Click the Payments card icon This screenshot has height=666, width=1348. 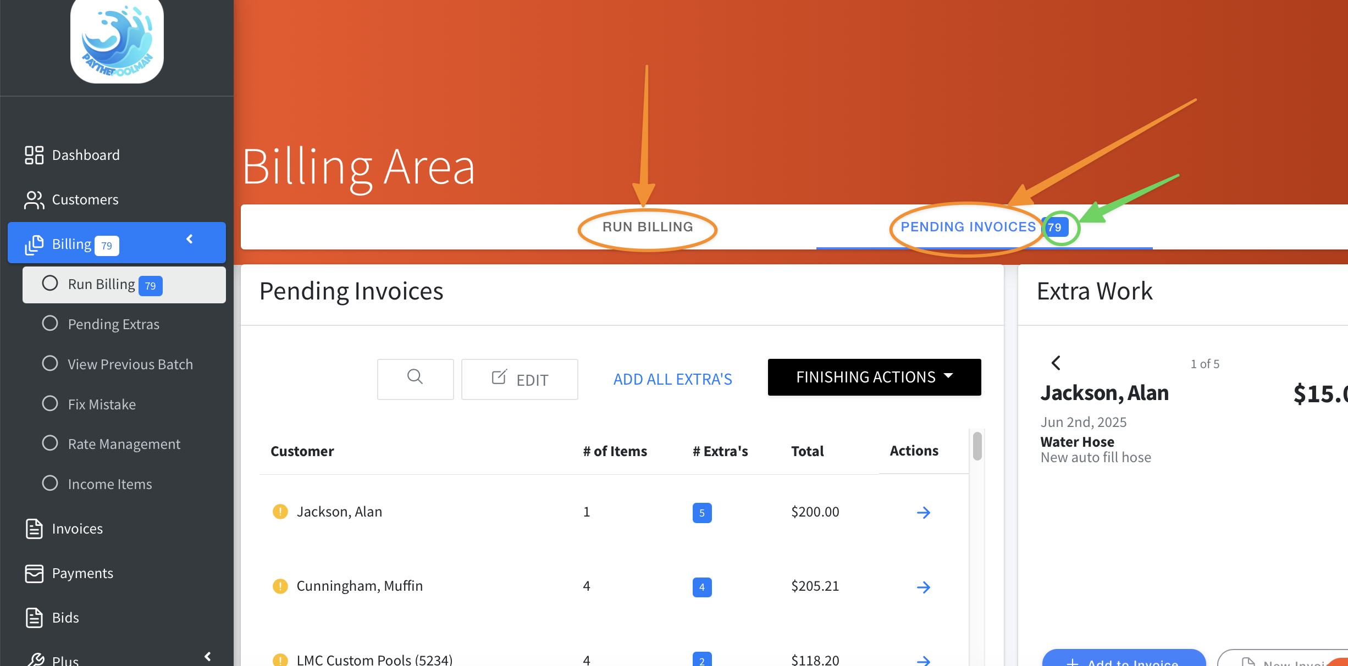click(x=34, y=573)
